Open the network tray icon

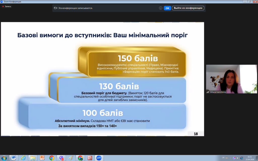(x=242, y=158)
